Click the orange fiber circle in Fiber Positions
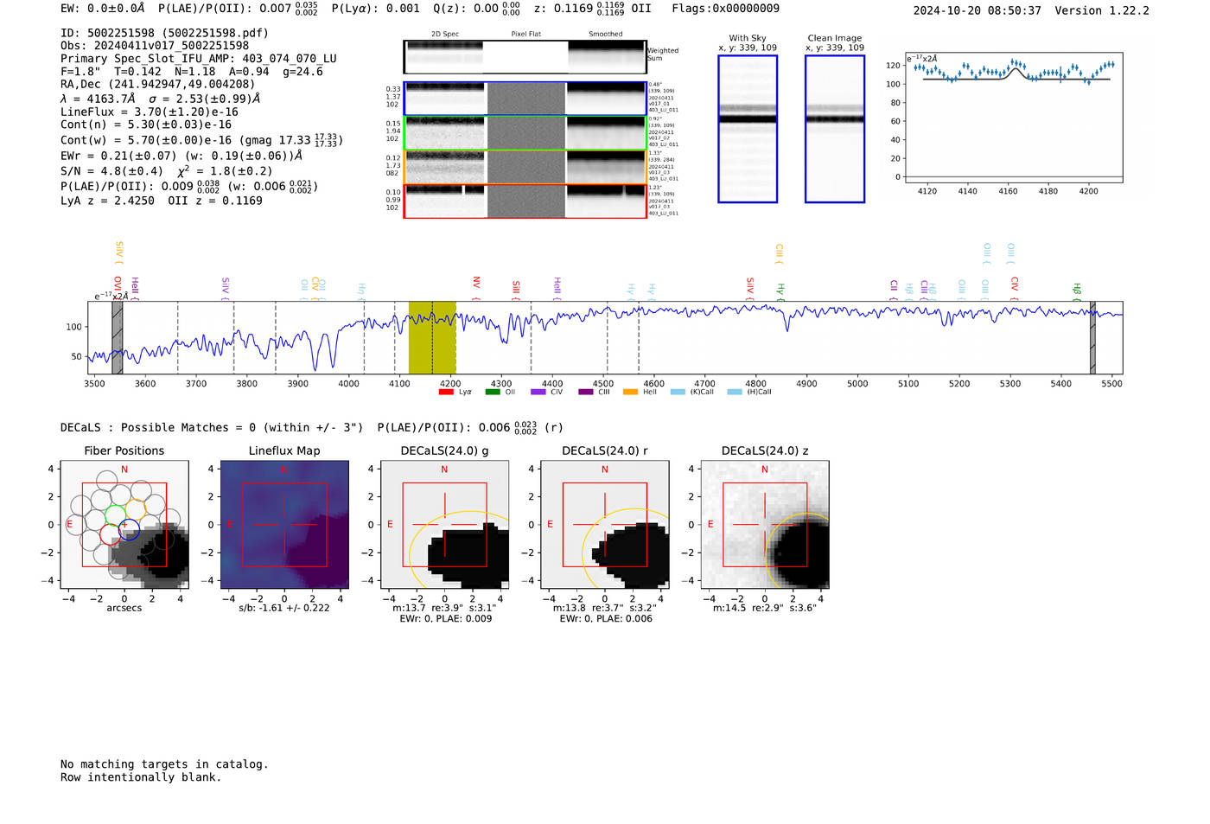Screen dimensions: 1210x824 135,508
